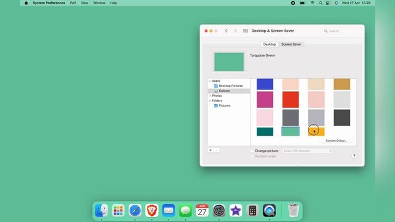Image resolution: width=395 pixels, height=222 pixels.
Task: Switch to Screen Saver tab
Action: 291,44
